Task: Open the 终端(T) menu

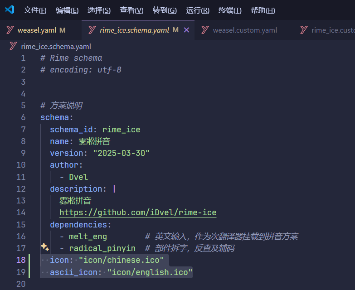Action: pos(230,10)
